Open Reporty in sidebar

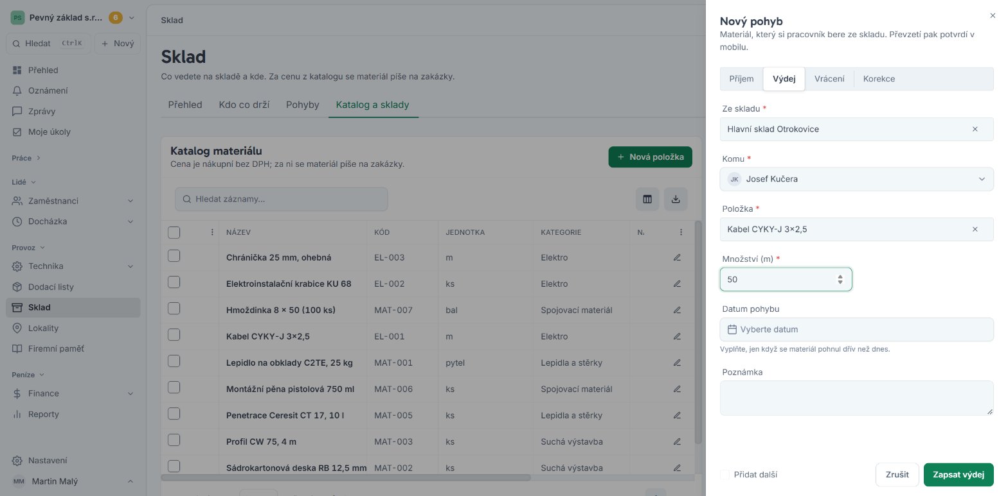point(73,414)
